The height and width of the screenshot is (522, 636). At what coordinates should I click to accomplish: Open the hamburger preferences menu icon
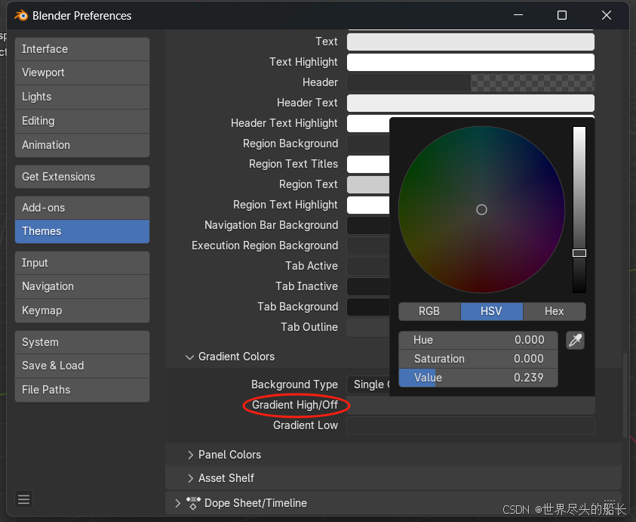pos(23,499)
